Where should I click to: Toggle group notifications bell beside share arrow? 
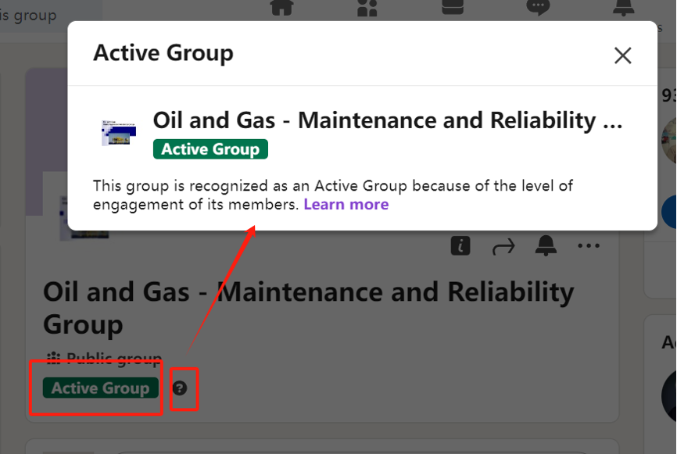(546, 245)
